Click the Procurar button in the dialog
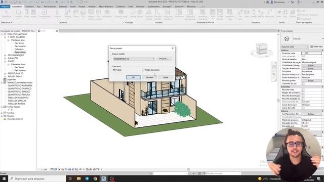This screenshot has width=324, height=182. (x=164, y=59)
